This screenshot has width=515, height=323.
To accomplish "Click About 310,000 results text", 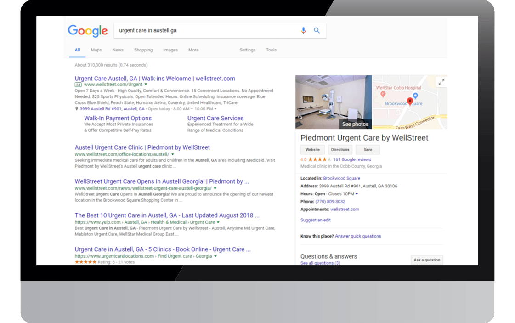I will [x=111, y=65].
